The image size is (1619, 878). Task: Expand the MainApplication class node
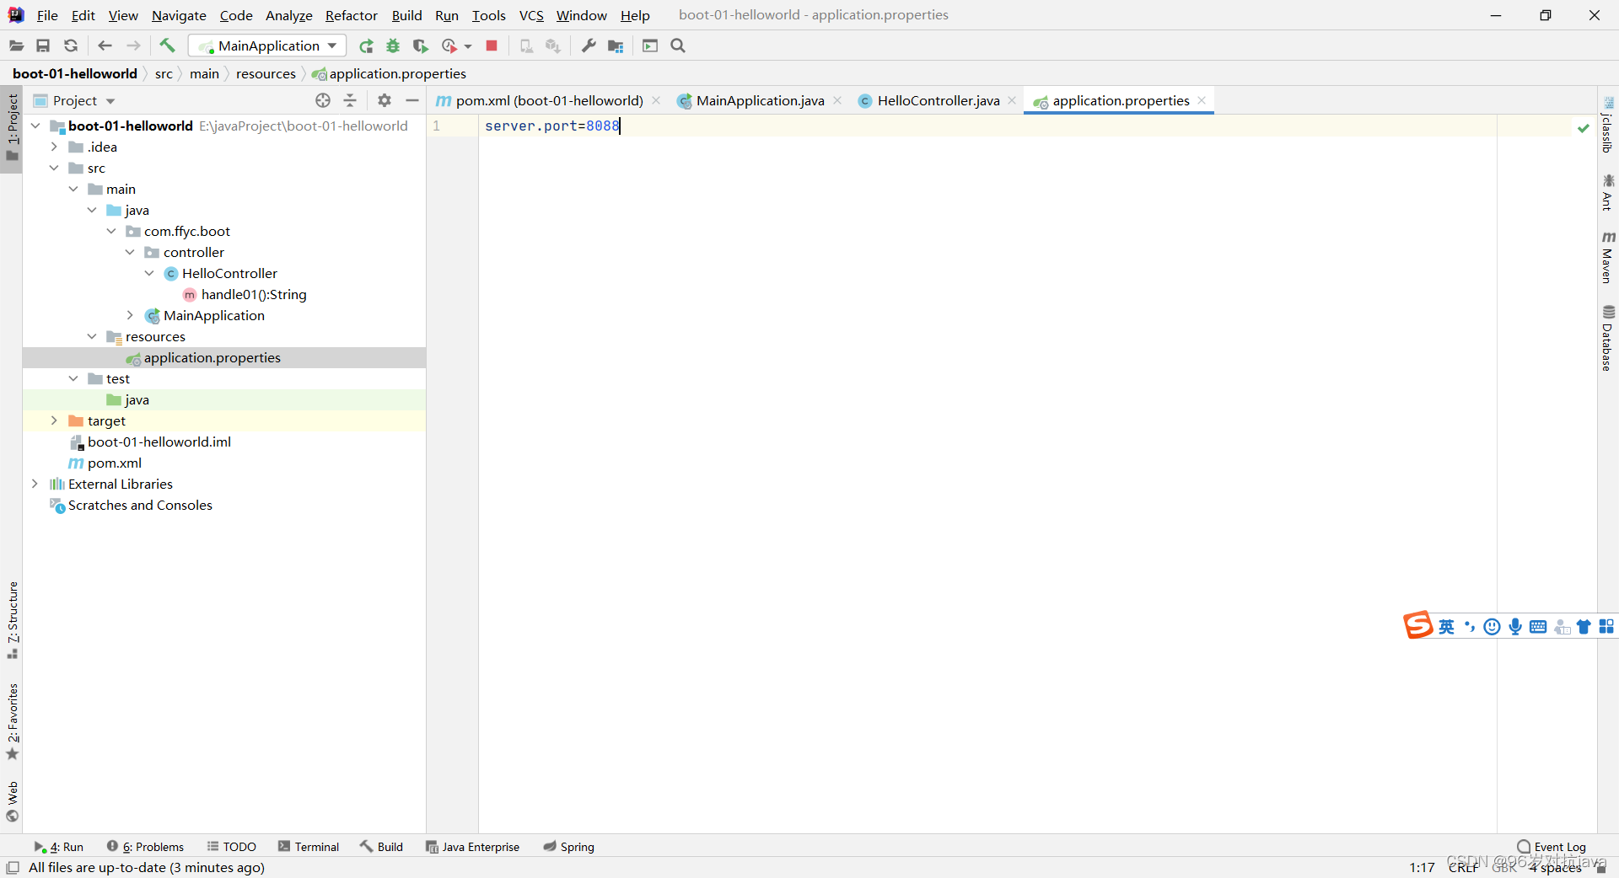coord(130,315)
